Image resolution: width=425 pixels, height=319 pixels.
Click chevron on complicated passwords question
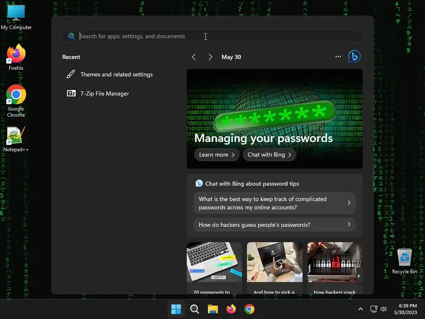(x=349, y=203)
